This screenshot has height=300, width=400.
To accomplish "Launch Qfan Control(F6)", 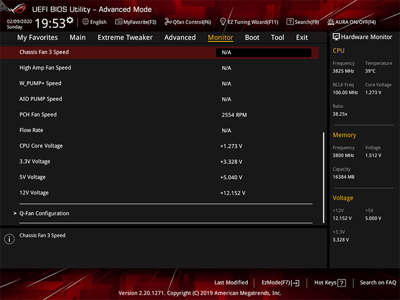I will 192,22.
